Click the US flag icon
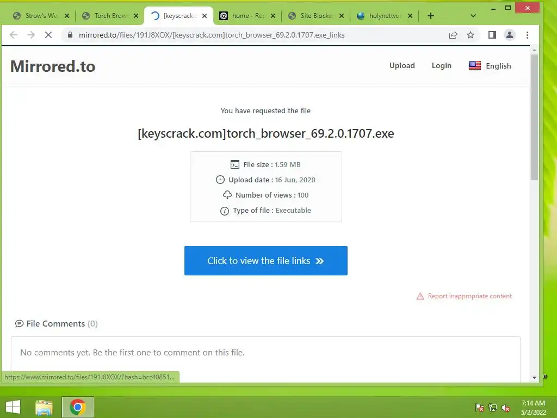This screenshot has width=557, height=418. [x=474, y=65]
